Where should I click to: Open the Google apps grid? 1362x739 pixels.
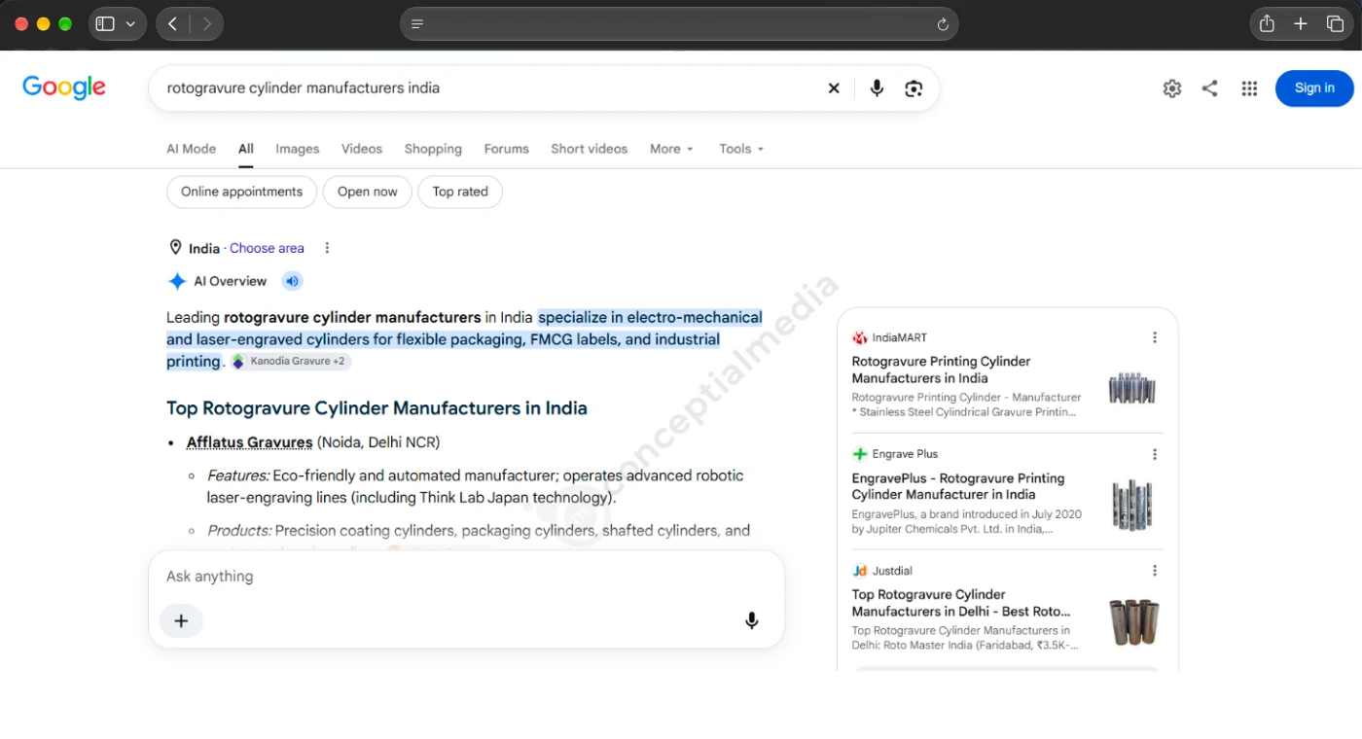(x=1249, y=88)
